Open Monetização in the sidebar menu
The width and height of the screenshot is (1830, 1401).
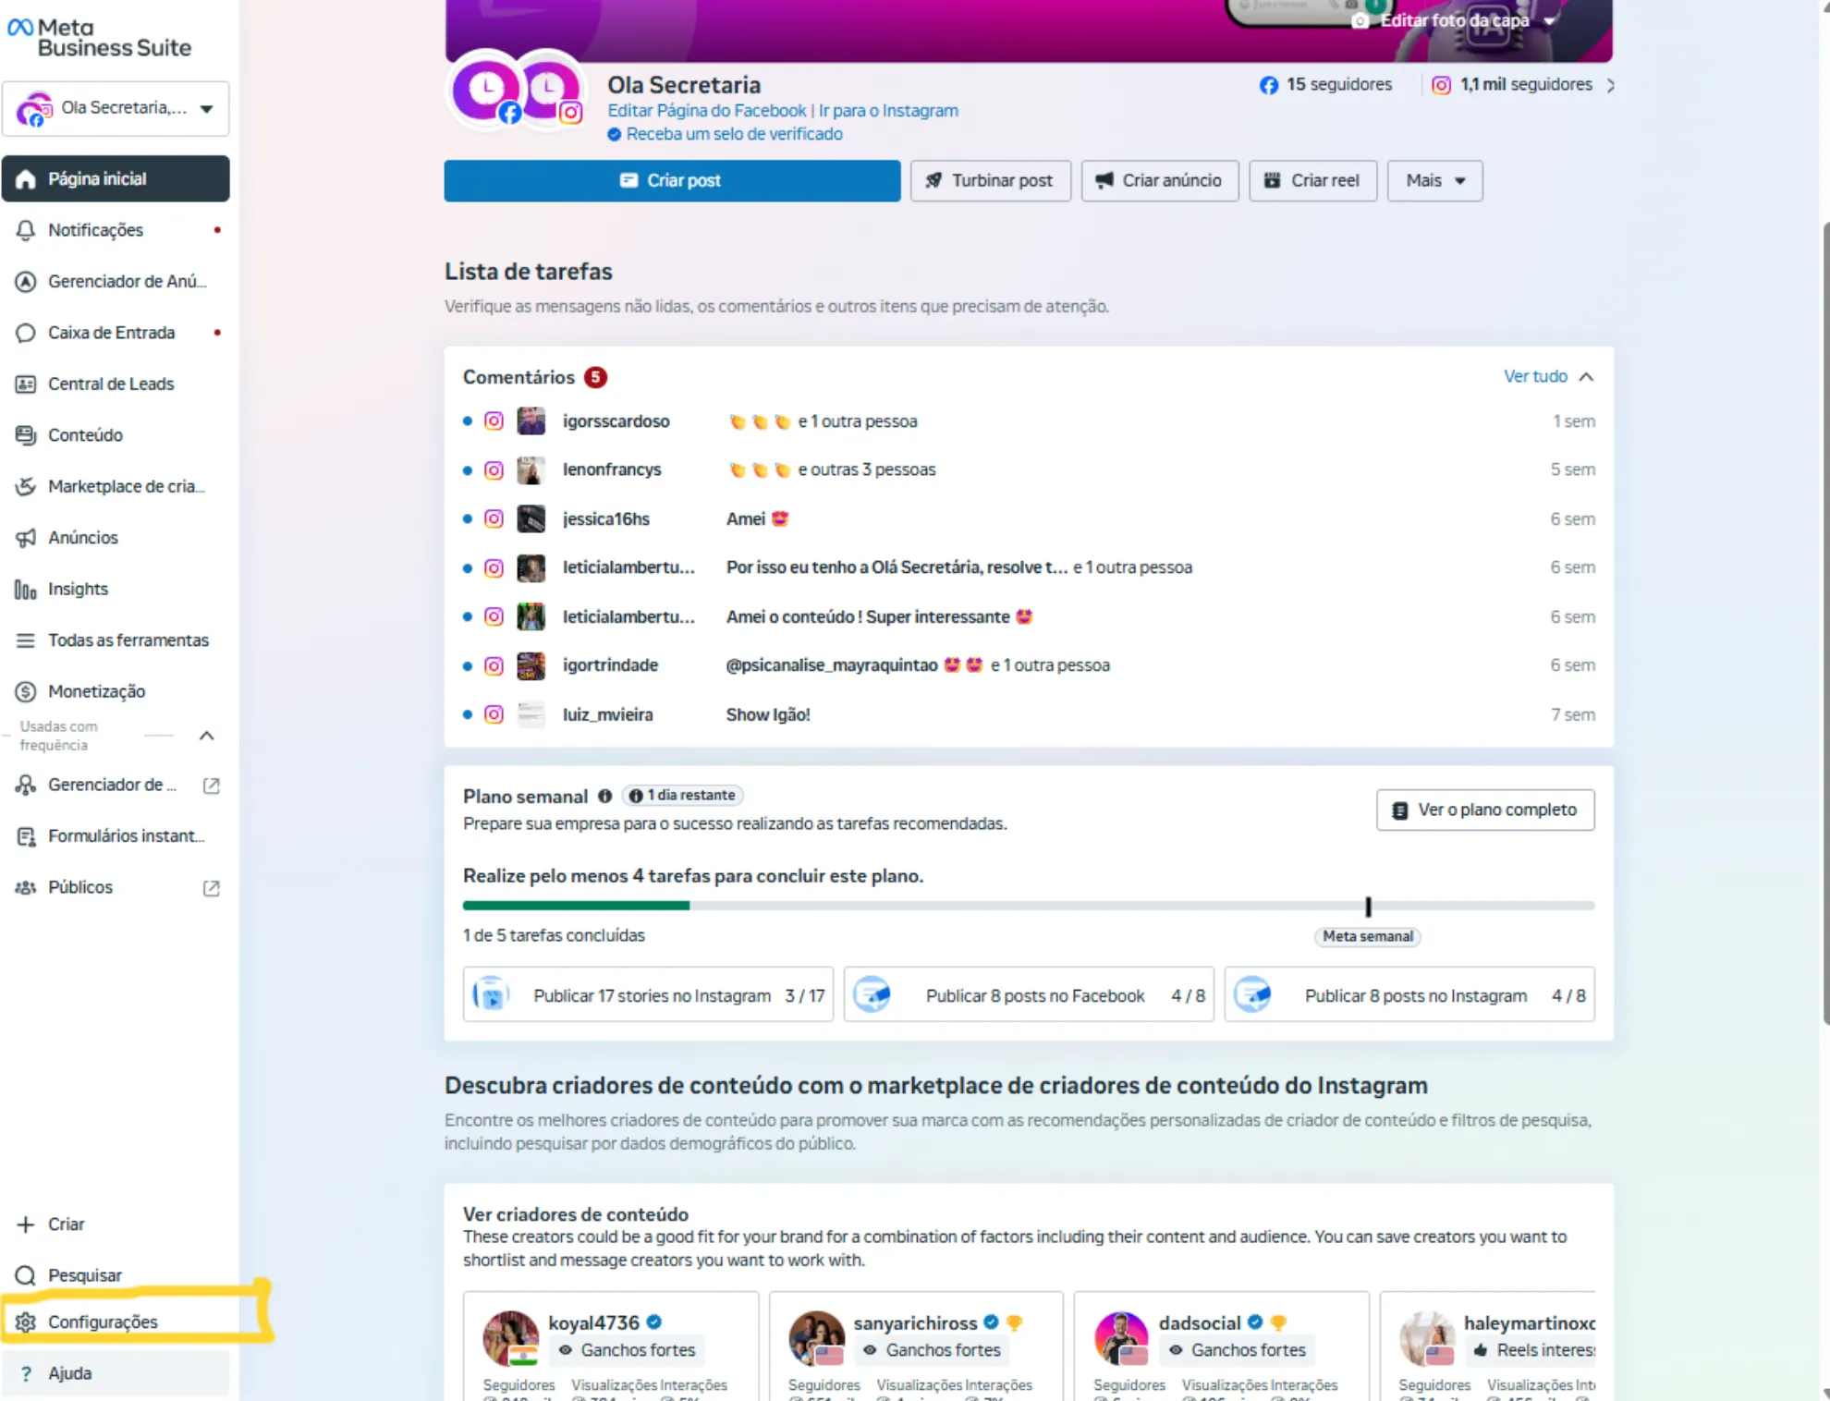[x=116, y=692]
